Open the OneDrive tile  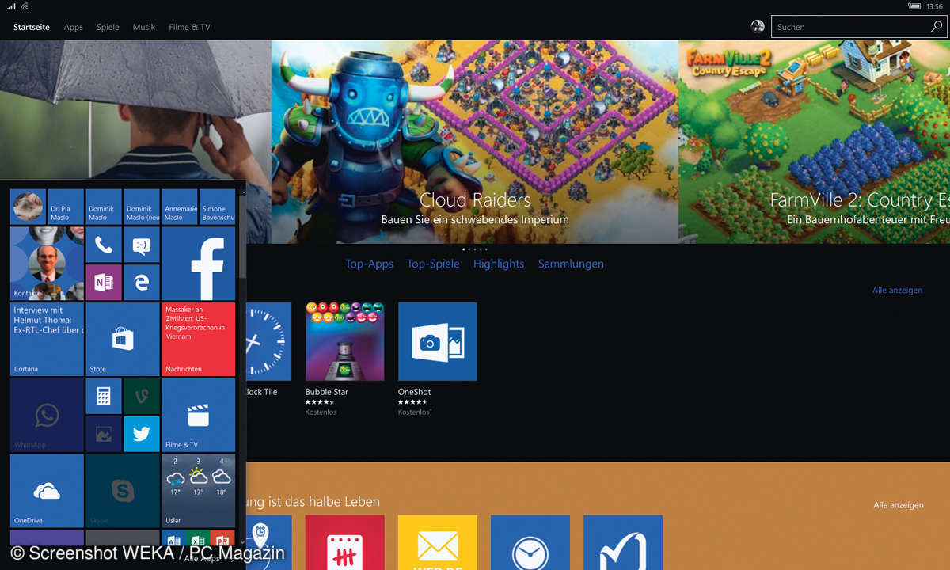(x=47, y=491)
